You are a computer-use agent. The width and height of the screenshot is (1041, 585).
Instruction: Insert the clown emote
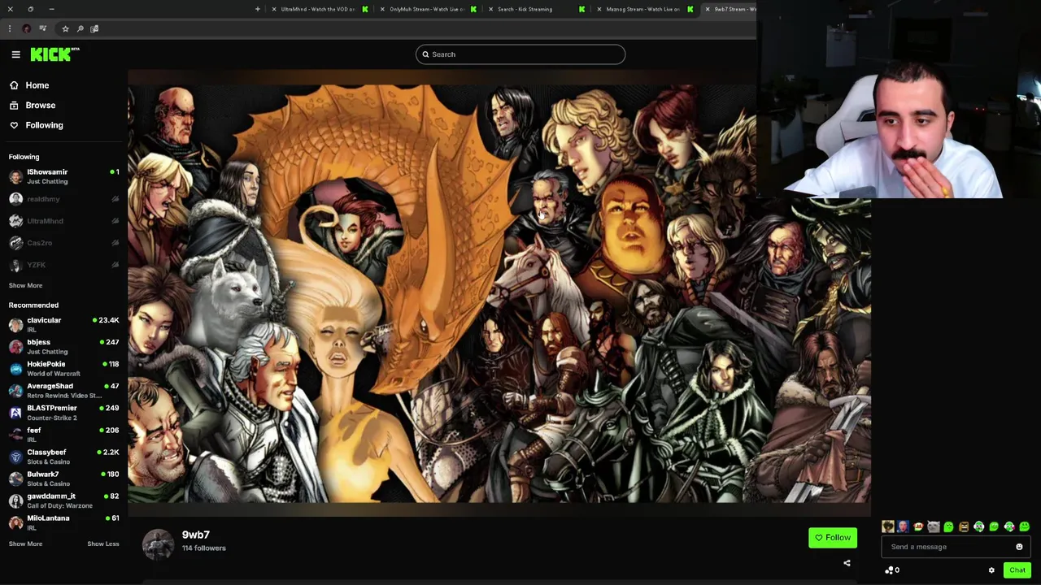tap(918, 526)
